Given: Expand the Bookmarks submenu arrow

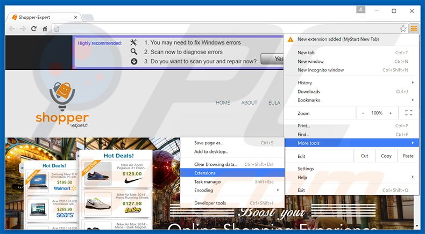Looking at the screenshot, I should pos(413,100).
